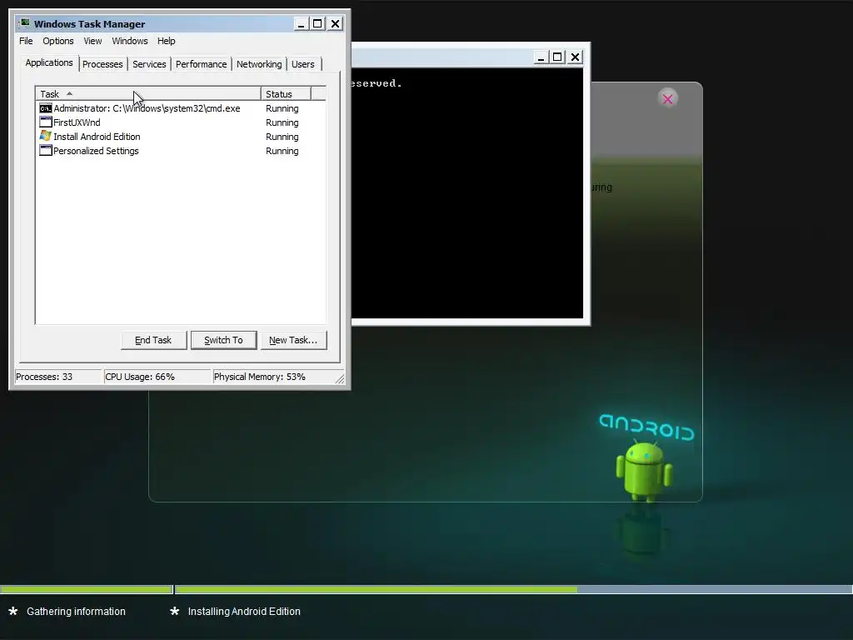Click the glowing Android logo text

[x=646, y=427]
